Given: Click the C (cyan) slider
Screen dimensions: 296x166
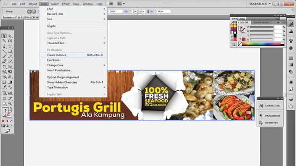Looking at the screenshot, I should tap(261, 27).
